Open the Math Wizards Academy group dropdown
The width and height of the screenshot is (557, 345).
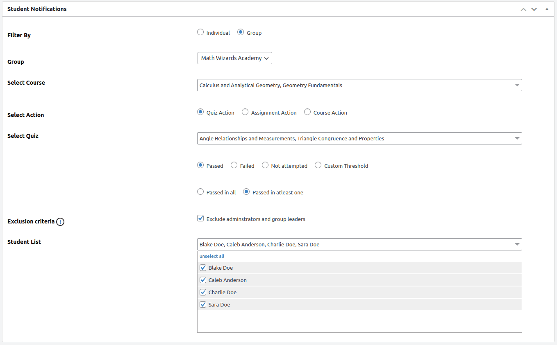coord(234,58)
